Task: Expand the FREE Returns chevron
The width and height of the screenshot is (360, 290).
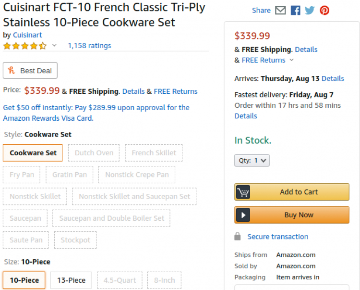Action: pyautogui.click(x=291, y=60)
